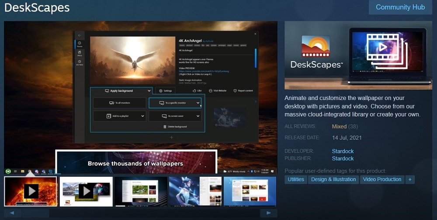Select the Video Production tag

click(x=382, y=179)
